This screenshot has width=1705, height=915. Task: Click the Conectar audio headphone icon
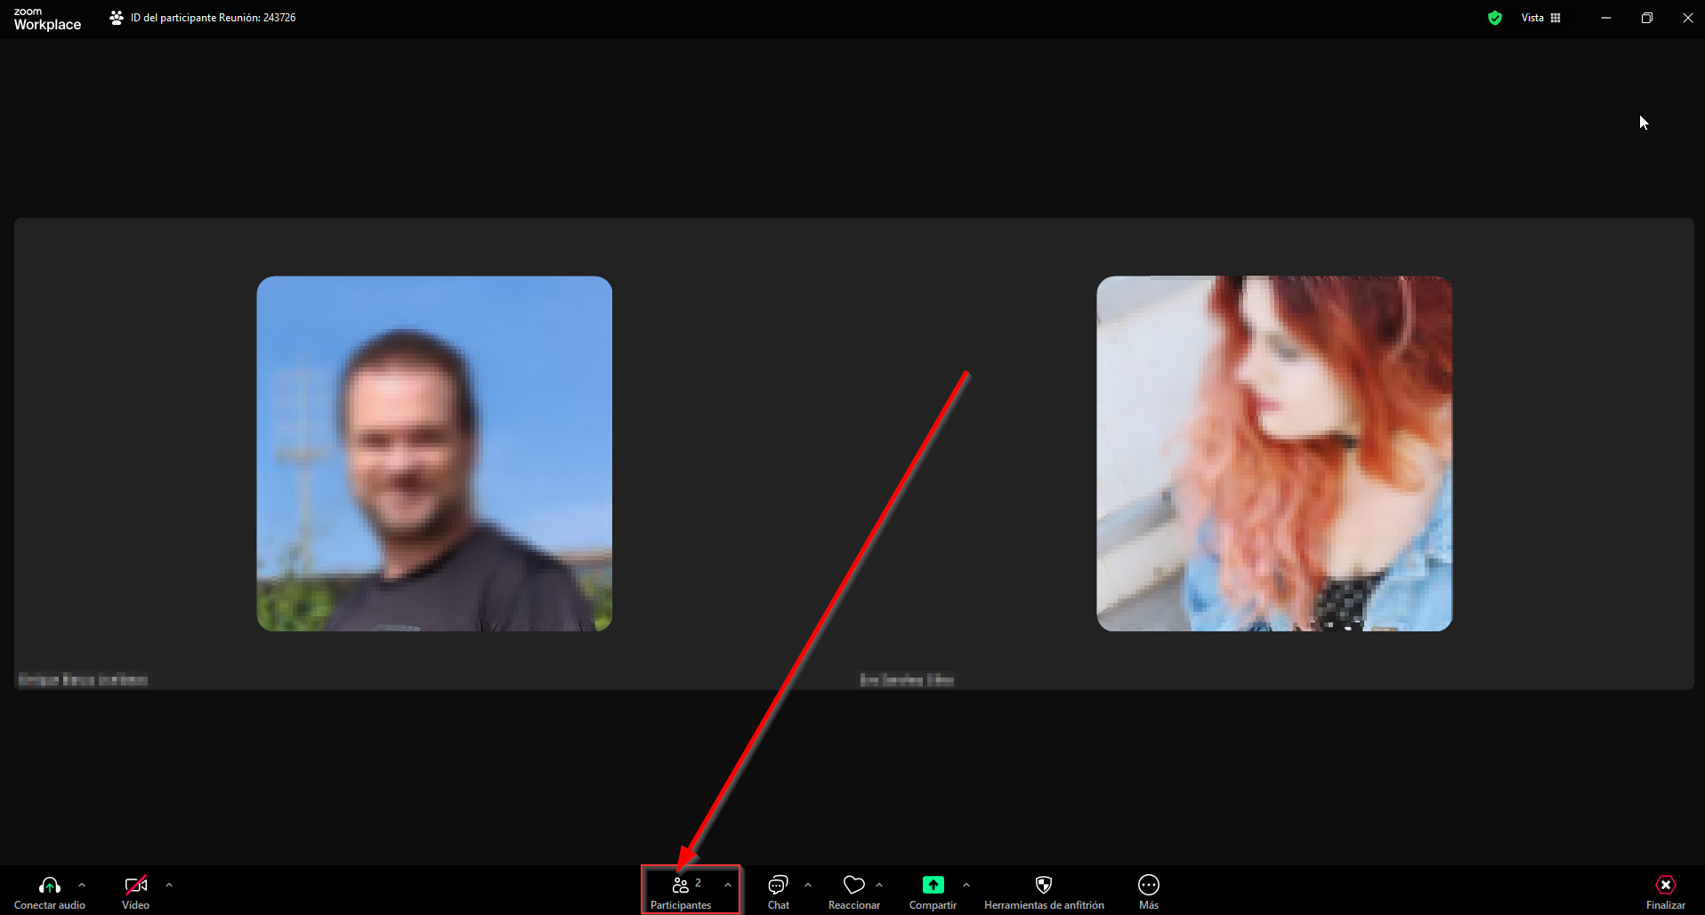coord(50,886)
